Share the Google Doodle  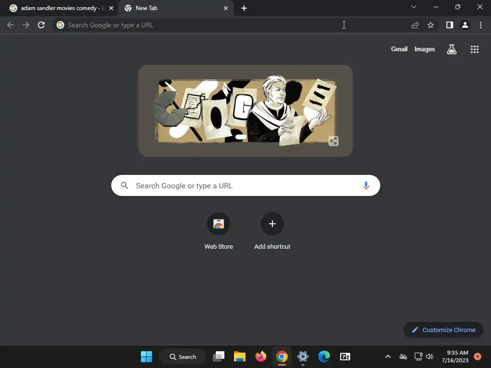click(334, 141)
